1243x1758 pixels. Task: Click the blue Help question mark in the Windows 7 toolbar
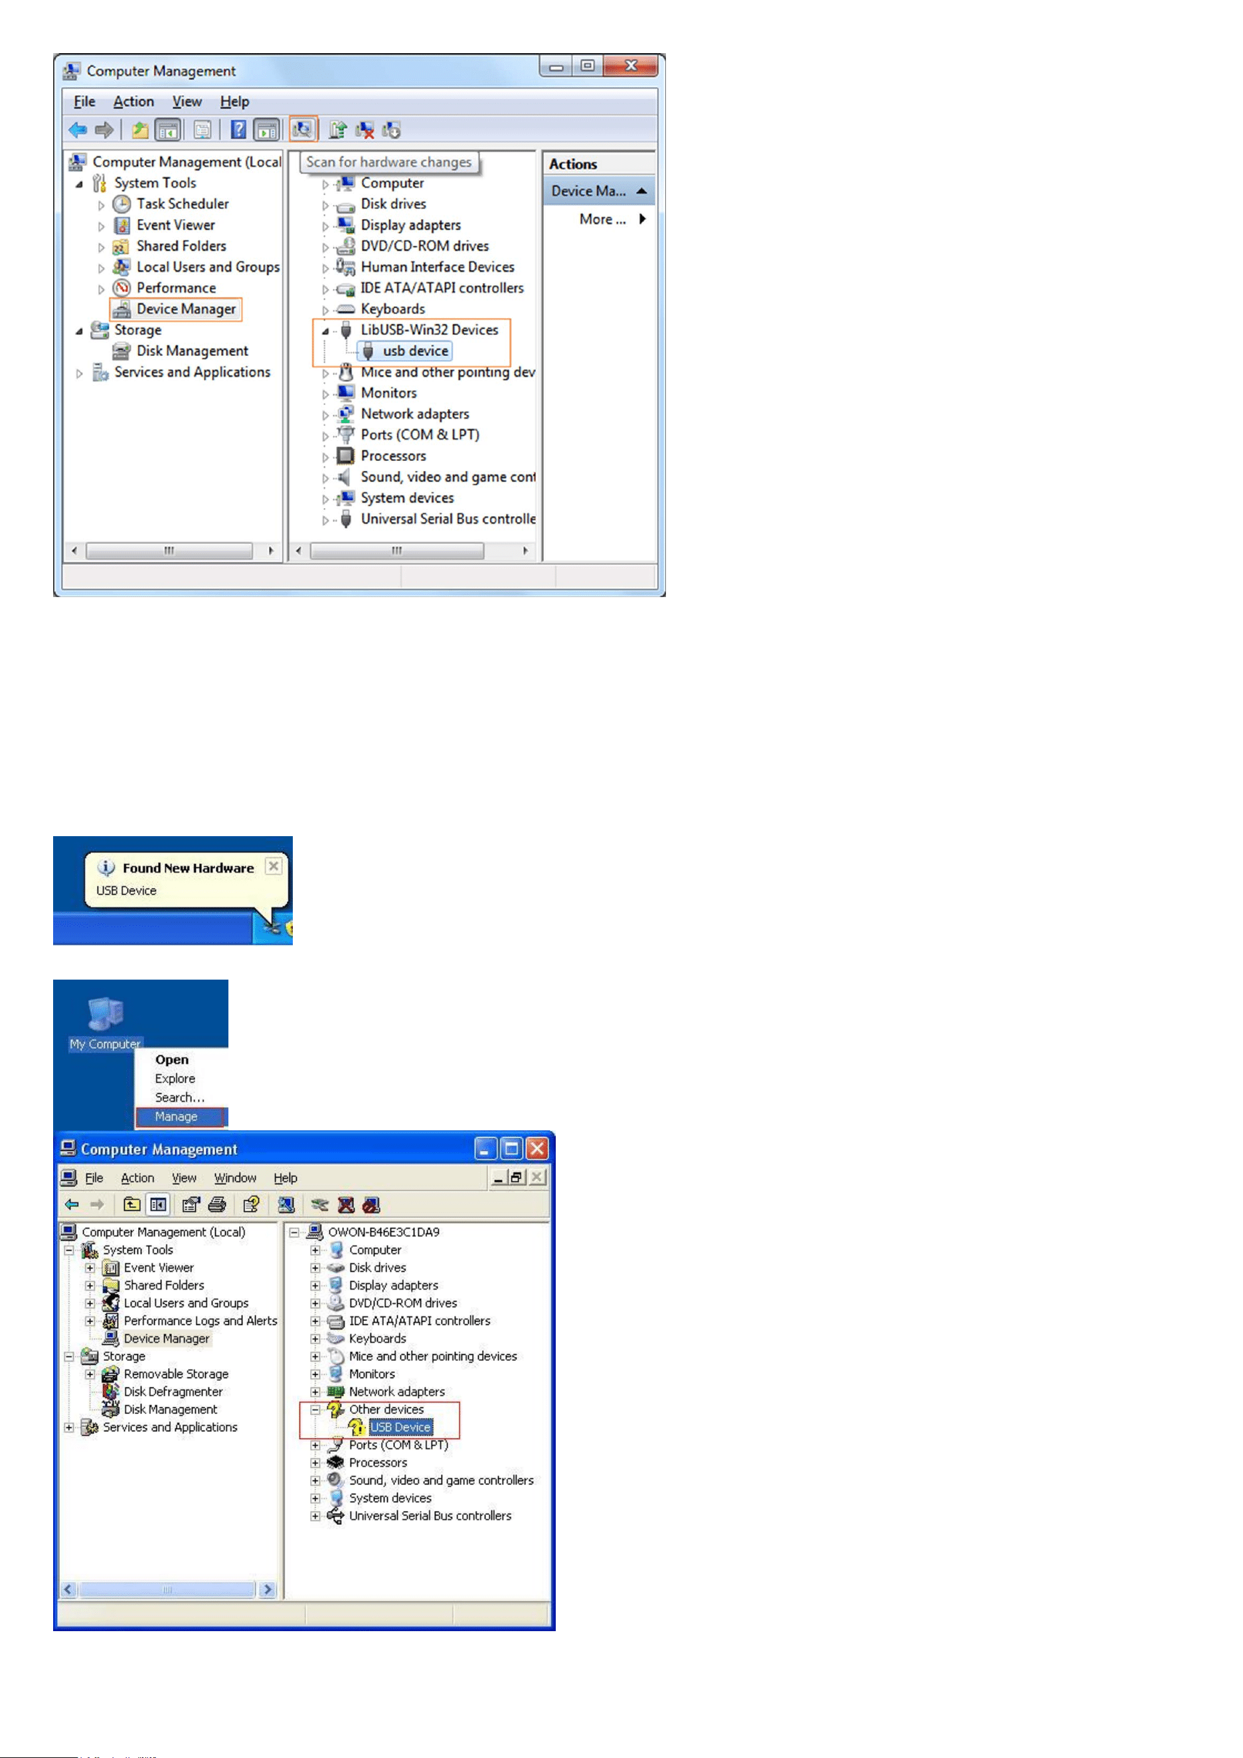tap(239, 130)
